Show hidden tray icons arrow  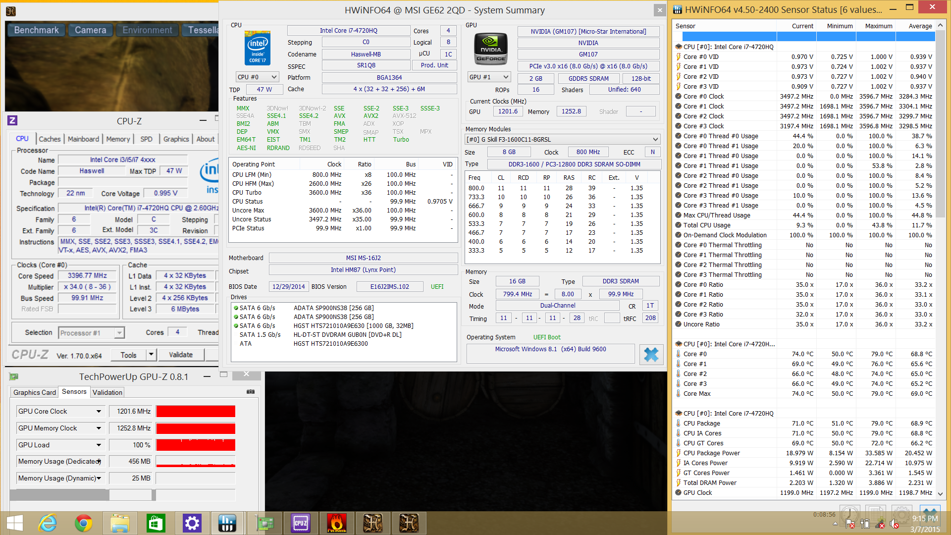click(x=835, y=524)
